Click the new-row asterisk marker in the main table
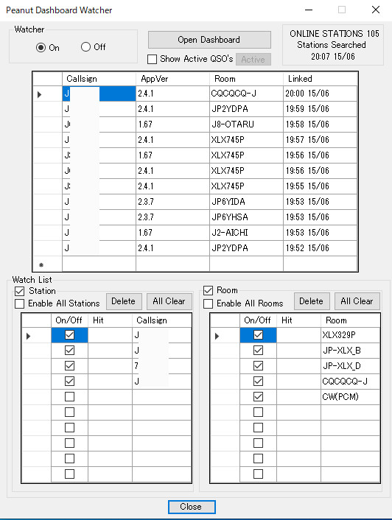 [x=41, y=264]
